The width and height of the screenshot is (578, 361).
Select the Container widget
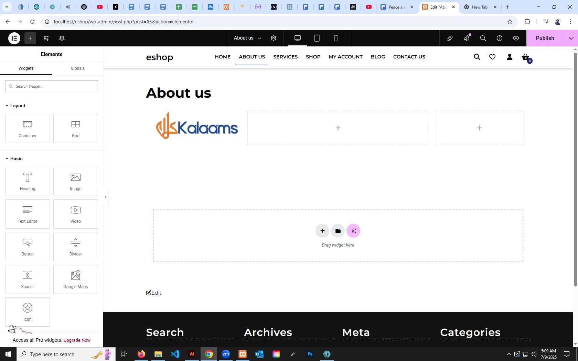[28, 128]
